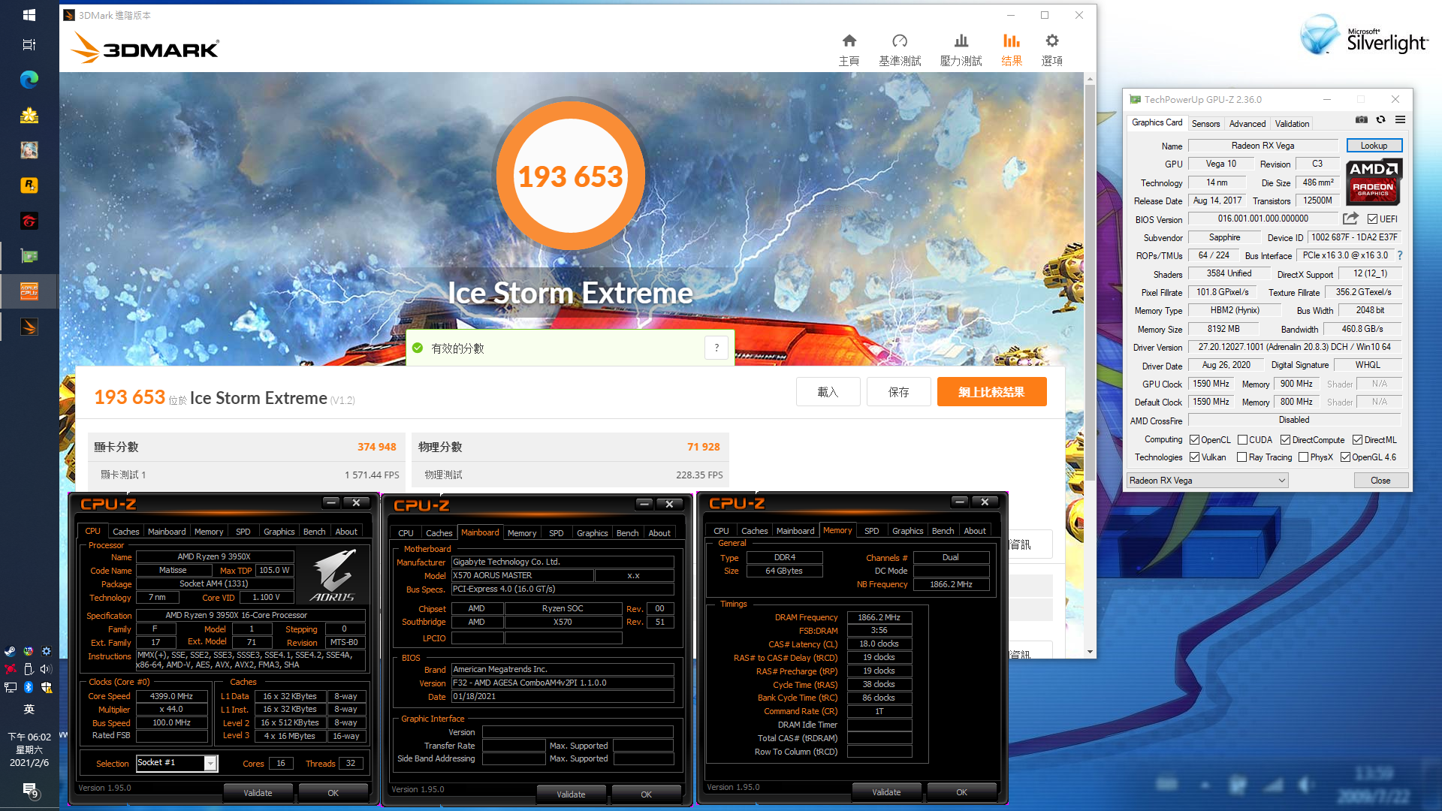This screenshot has height=811, width=1442.
Task: Click the GPU-Z Name field Radeon RX Vega
Action: coord(1263,146)
